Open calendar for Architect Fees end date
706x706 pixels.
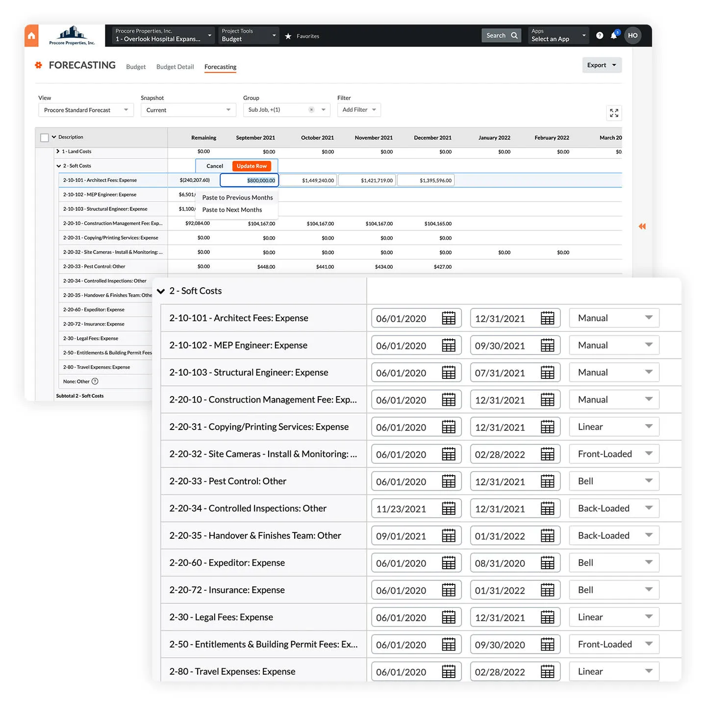(548, 318)
